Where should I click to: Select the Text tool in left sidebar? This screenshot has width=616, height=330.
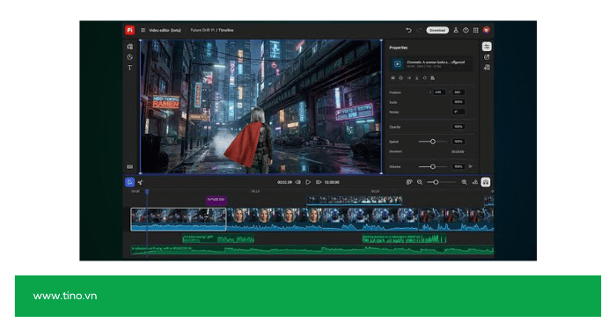(x=129, y=68)
